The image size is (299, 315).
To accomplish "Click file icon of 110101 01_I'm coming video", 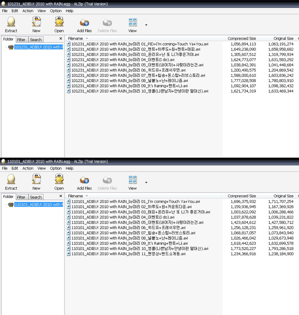I will click(x=69, y=201).
